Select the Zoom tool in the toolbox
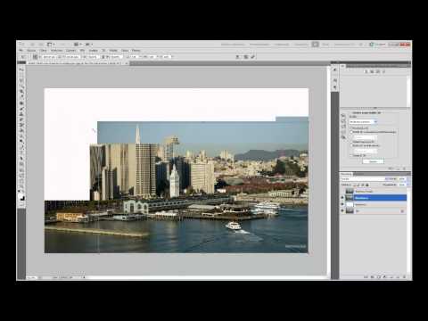 click(21, 186)
